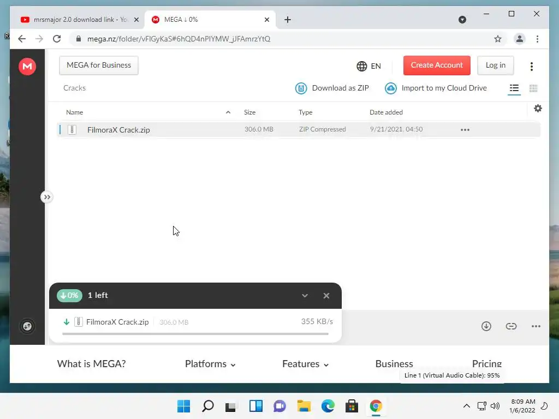This screenshot has width=559, height=419.
Task: Open the Pricing footer link
Action: [x=486, y=364]
